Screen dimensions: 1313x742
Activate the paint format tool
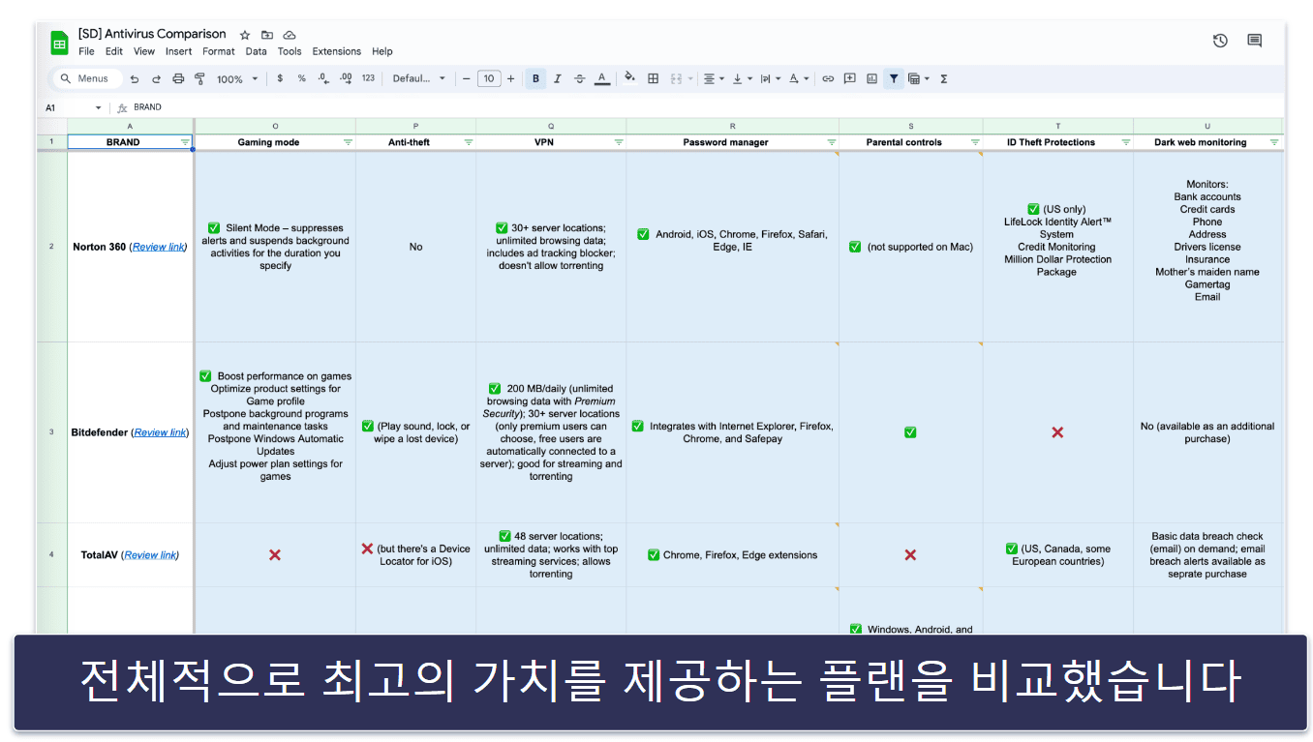199,79
